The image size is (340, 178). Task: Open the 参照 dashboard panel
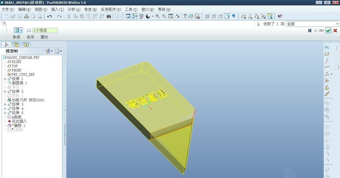[16, 37]
